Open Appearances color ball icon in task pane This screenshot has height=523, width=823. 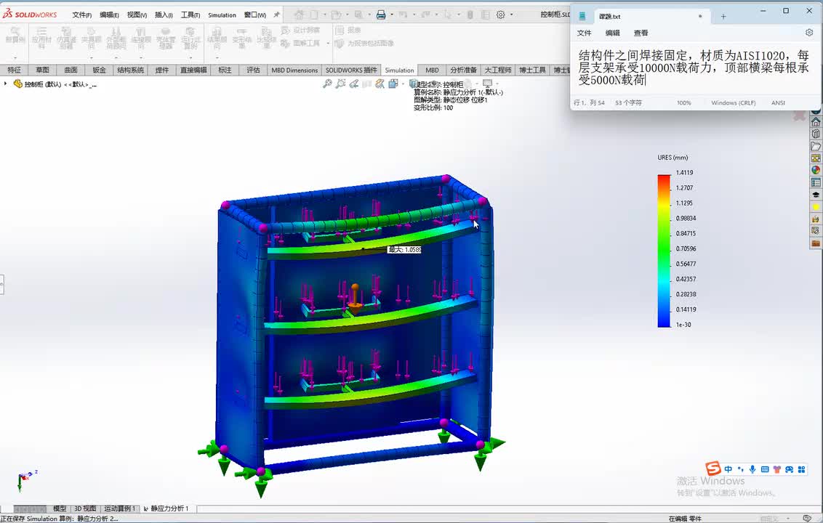pyautogui.click(x=816, y=171)
